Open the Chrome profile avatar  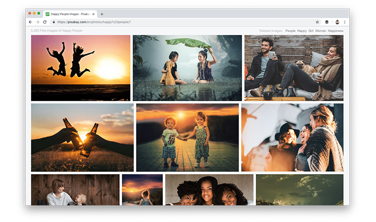point(337,22)
